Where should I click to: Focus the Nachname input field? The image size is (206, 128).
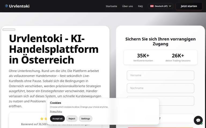pyautogui.click(x=160, y=88)
